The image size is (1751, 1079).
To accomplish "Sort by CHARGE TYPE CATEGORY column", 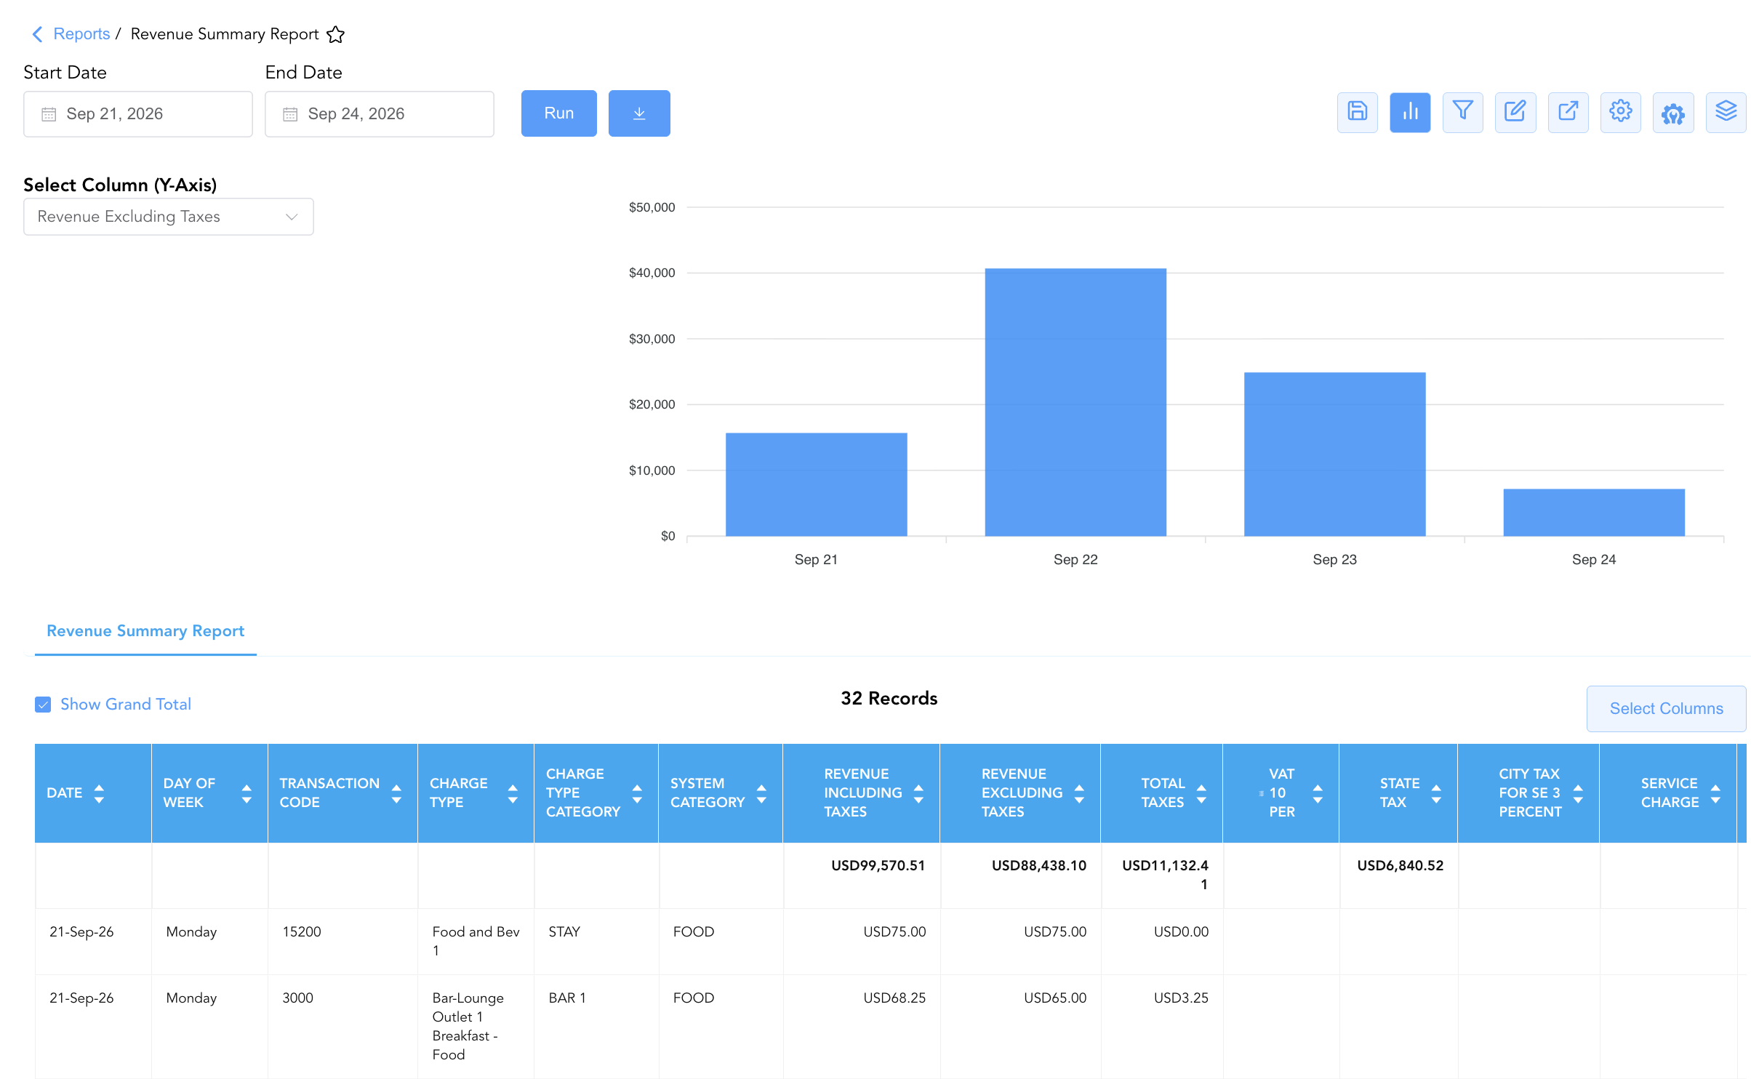I will pyautogui.click(x=637, y=793).
